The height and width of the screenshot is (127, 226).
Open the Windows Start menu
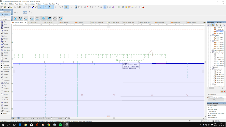coord(3,125)
